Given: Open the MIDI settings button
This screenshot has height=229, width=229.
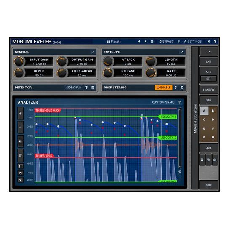Looking at the screenshot, I should tap(208, 185).
